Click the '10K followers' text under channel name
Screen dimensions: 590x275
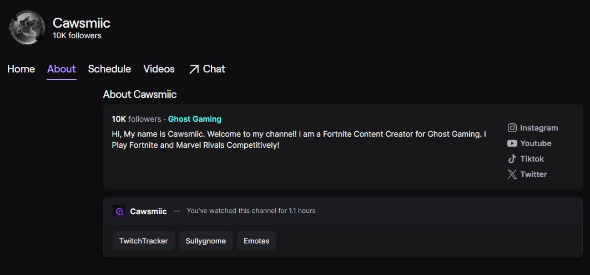(77, 35)
